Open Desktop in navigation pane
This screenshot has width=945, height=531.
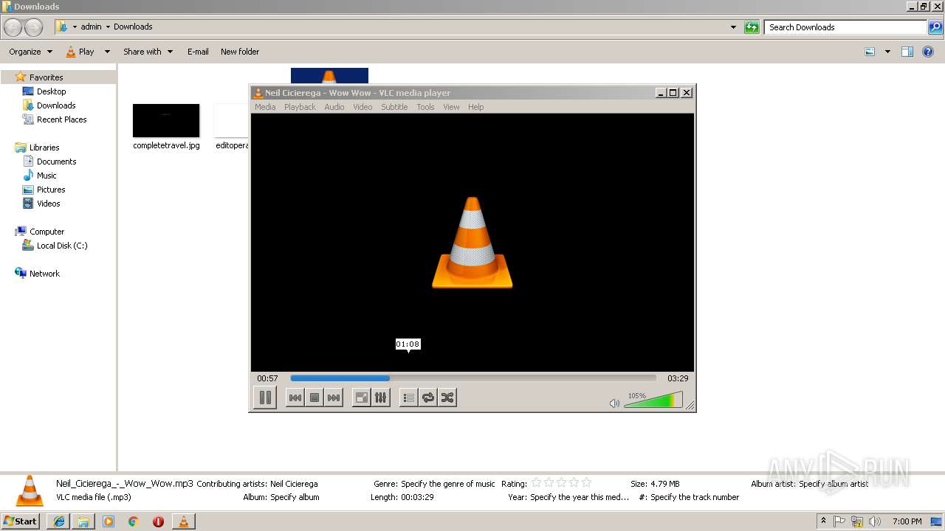coord(51,91)
